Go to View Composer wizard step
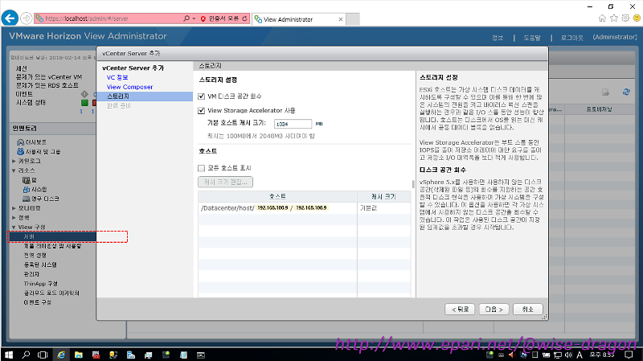Viewport: 643px width, 361px height. point(129,87)
